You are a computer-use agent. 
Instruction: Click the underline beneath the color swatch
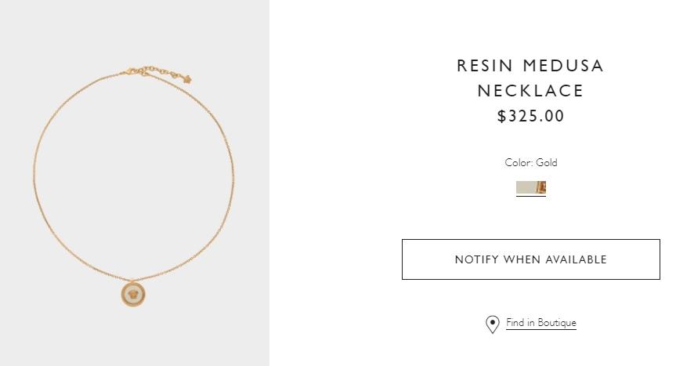tap(530, 196)
